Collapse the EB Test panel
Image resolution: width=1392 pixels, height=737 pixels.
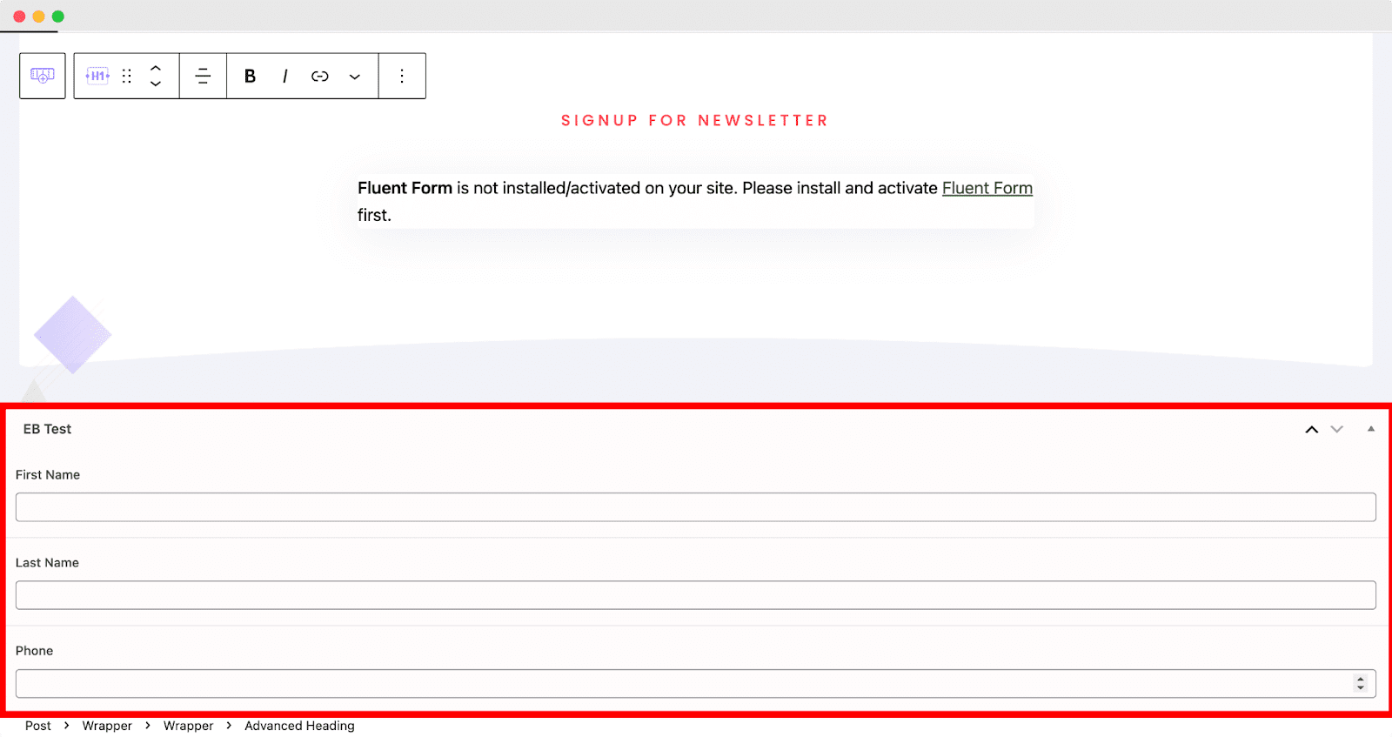1371,429
